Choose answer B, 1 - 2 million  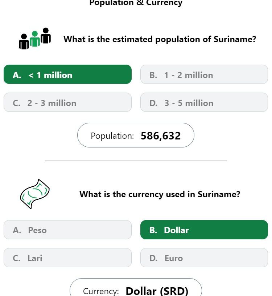point(204,74)
